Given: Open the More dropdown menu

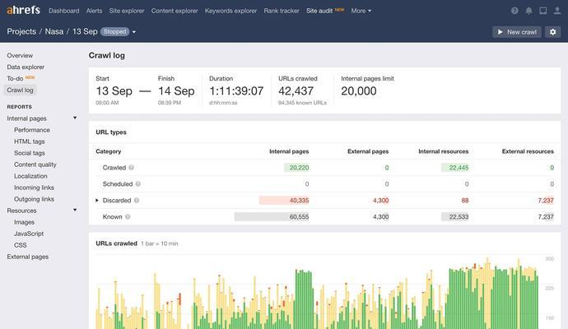Looking at the screenshot, I should pyautogui.click(x=361, y=11).
